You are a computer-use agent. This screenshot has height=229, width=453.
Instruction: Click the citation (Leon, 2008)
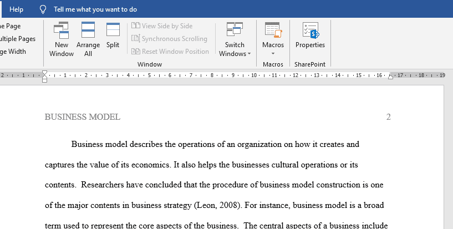point(218,205)
